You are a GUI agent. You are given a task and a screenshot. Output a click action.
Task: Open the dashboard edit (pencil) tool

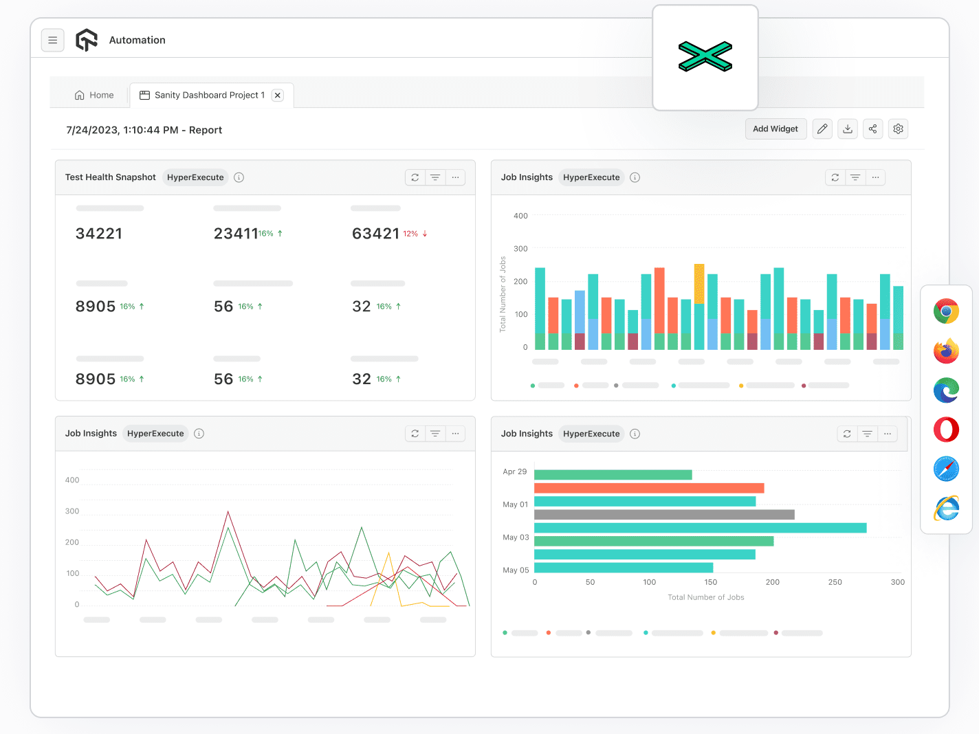822,129
